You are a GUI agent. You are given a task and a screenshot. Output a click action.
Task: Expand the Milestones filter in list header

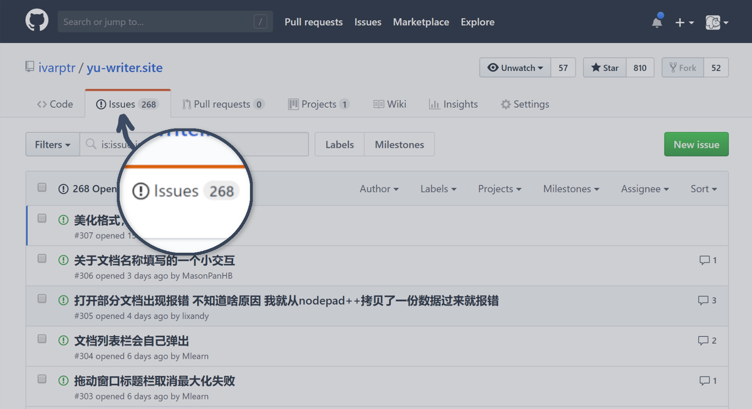(x=571, y=189)
